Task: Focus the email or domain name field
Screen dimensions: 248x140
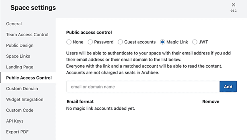Action: (x=143, y=87)
